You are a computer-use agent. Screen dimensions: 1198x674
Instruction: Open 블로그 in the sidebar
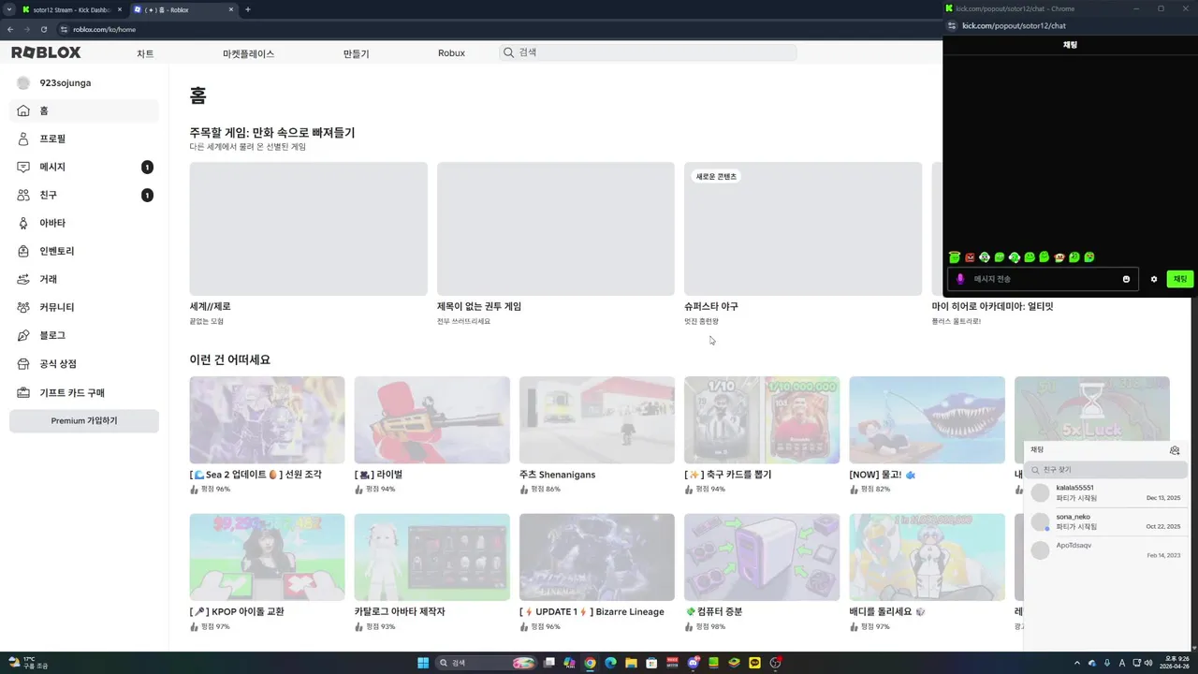pyautogui.click(x=84, y=335)
